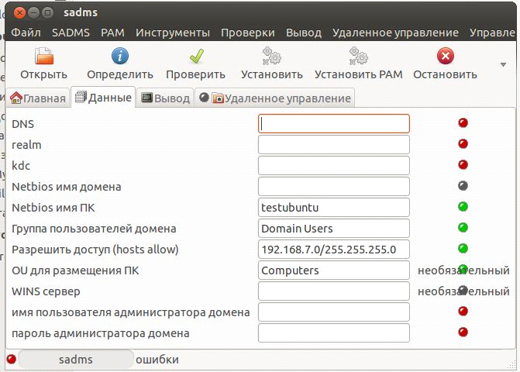Click the Остановить red cross icon
Image resolution: width=520 pixels, height=372 pixels.
[x=445, y=56]
